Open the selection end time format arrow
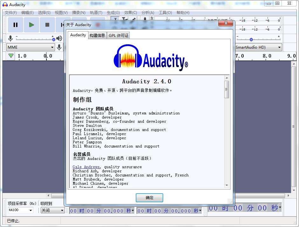Image resolution: width=299 pixels, height=227 pixels. [x=200, y=210]
